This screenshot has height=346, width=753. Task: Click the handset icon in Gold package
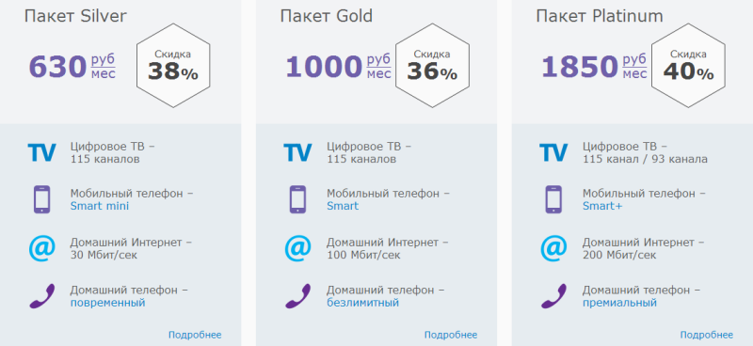point(297,296)
